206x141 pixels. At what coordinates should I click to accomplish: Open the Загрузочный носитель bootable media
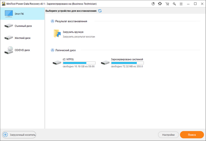tap(19, 135)
